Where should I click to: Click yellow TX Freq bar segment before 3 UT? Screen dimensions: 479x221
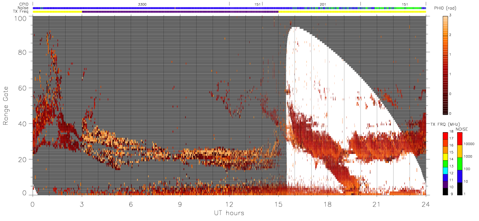point(57,12)
